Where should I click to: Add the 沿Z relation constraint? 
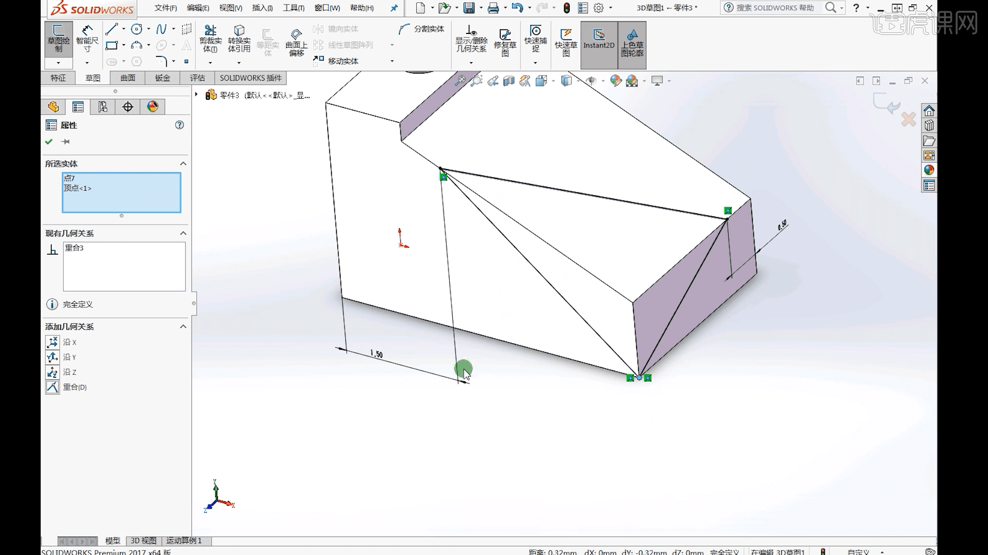(52, 372)
